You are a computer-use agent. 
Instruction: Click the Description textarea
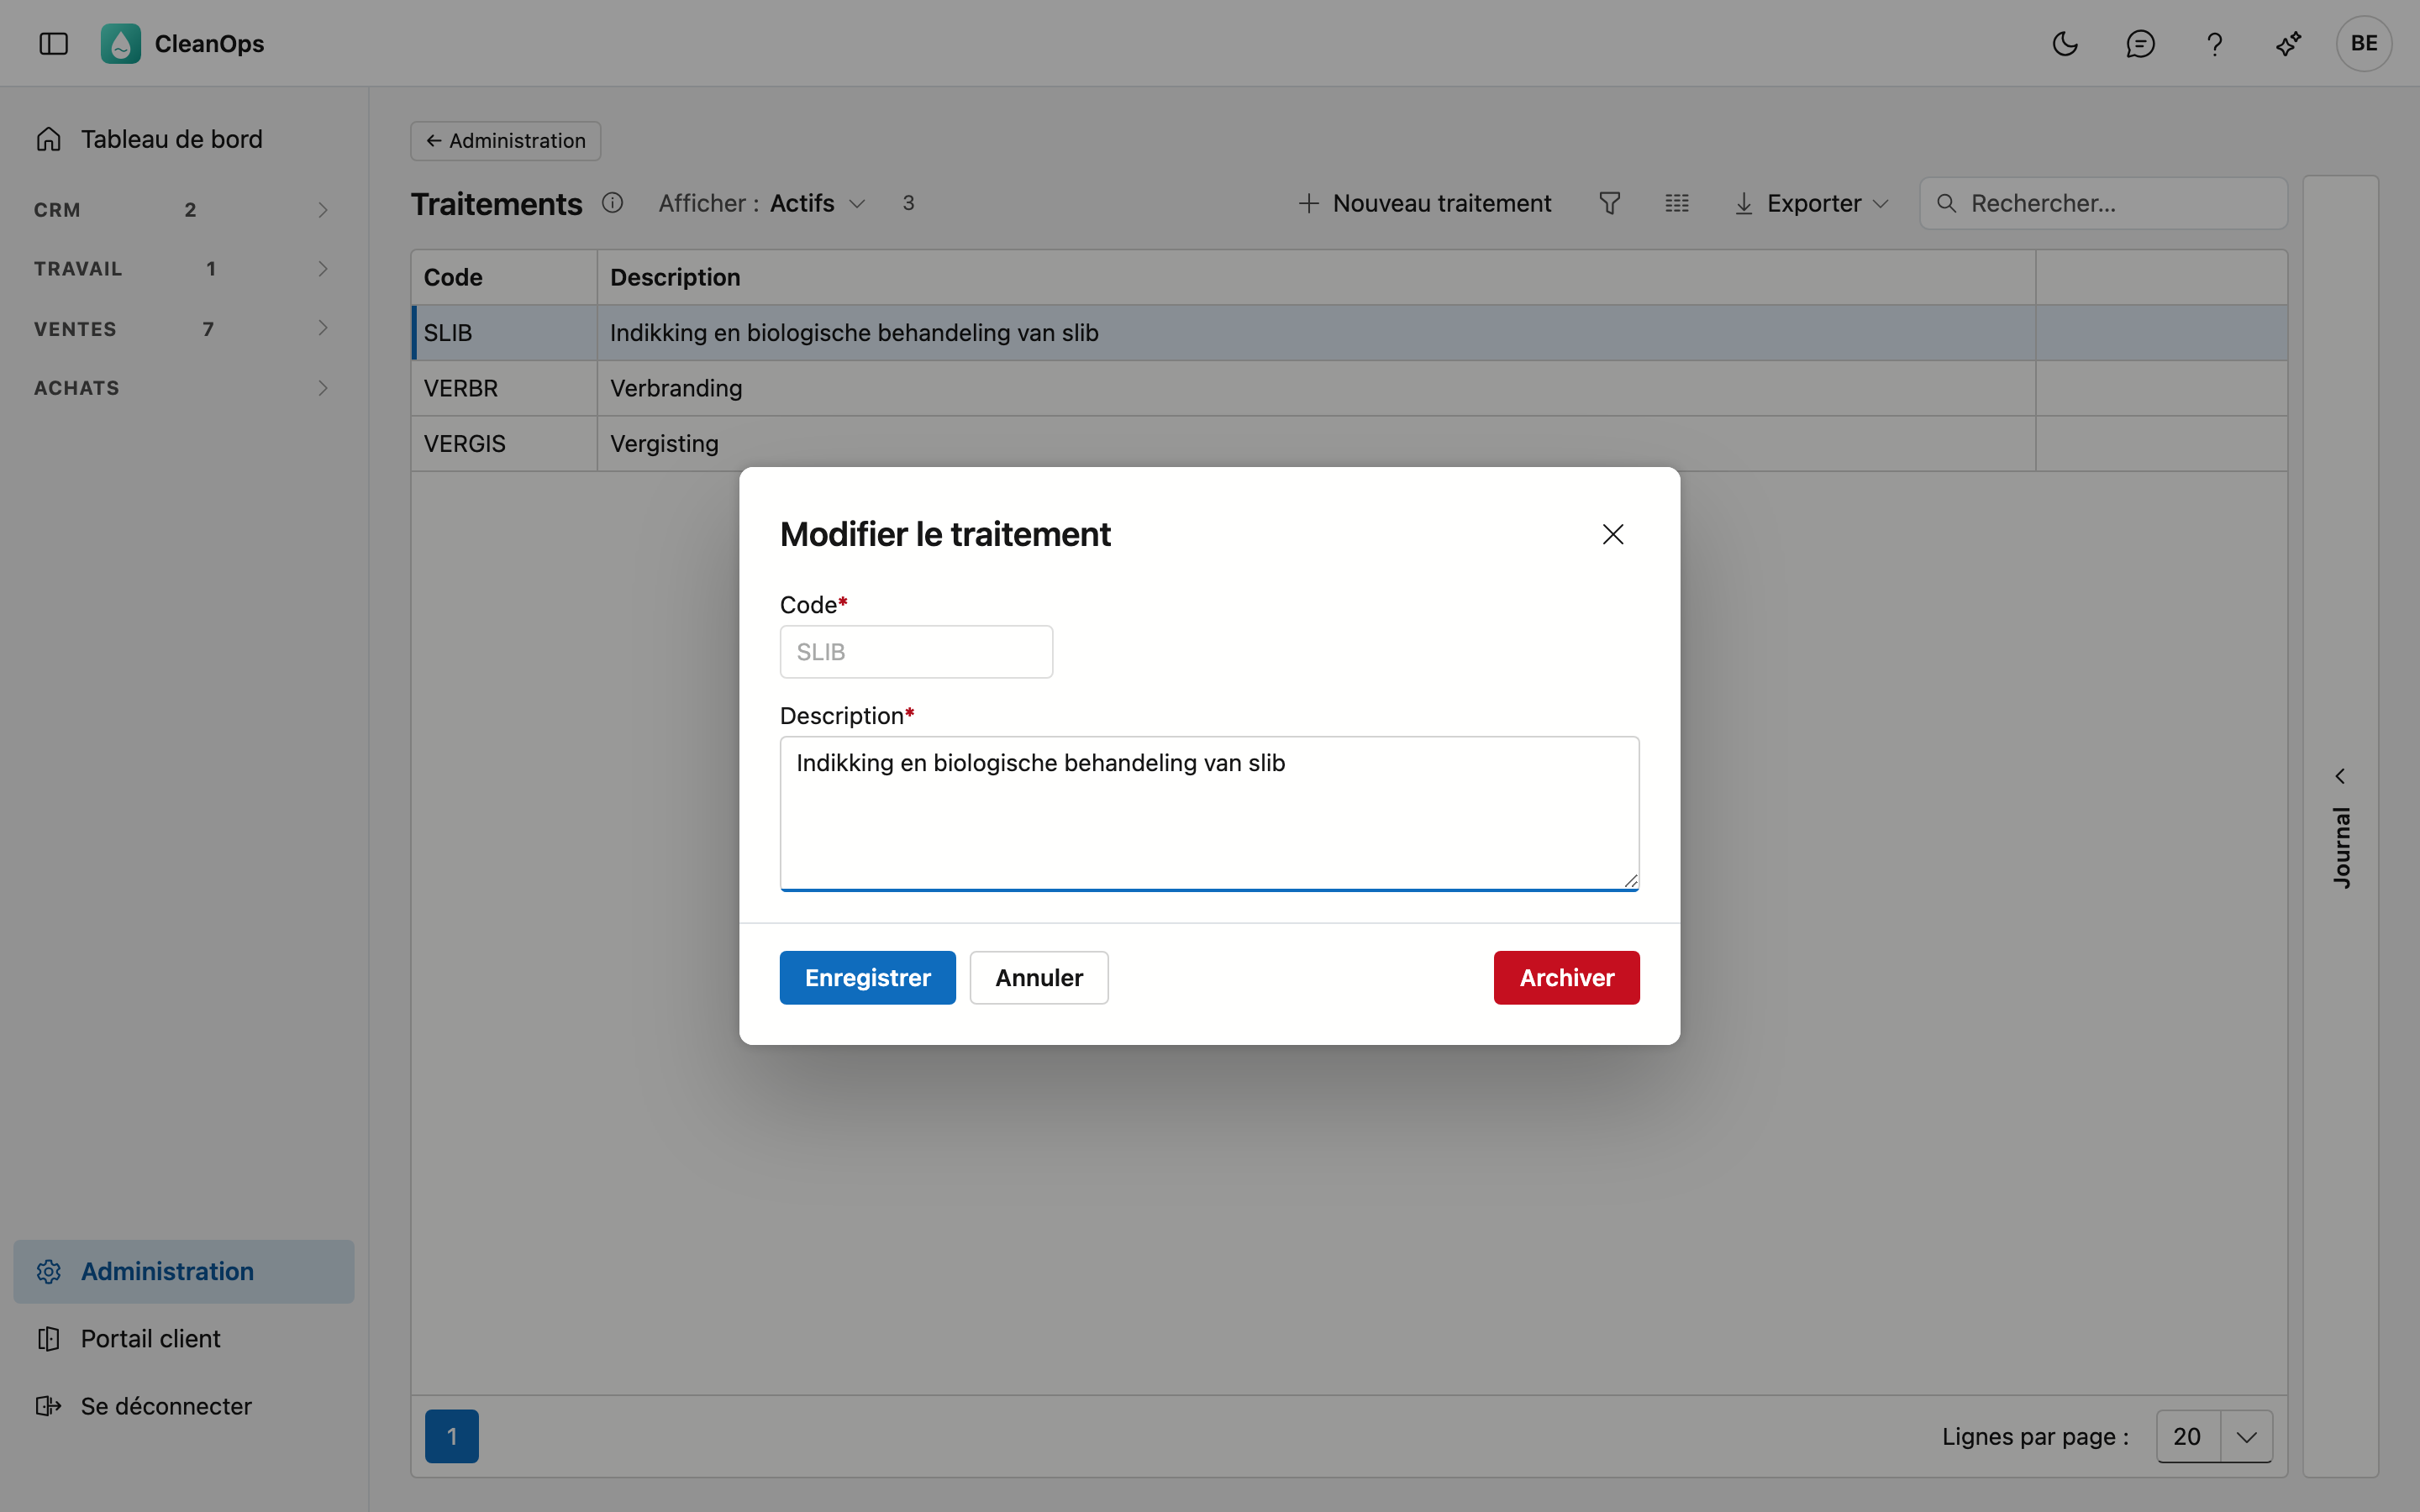[1209, 813]
